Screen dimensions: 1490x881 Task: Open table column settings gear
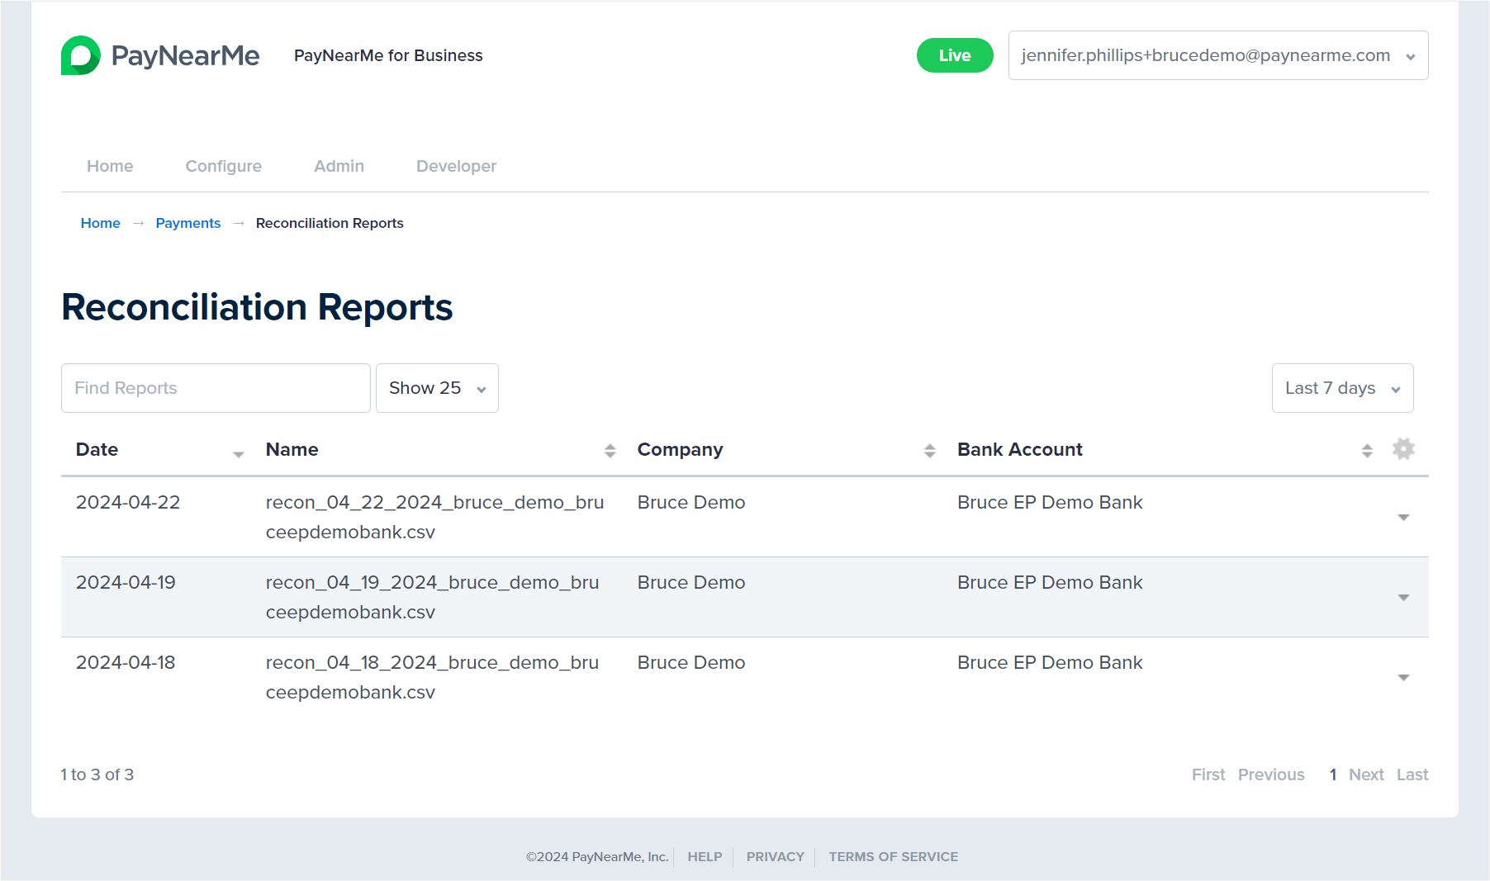(x=1403, y=449)
